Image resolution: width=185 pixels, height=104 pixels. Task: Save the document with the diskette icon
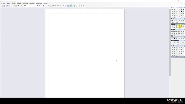click(7, 6)
